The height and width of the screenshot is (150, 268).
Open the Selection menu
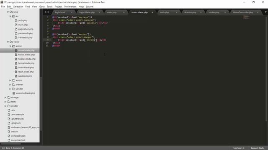[18, 7]
